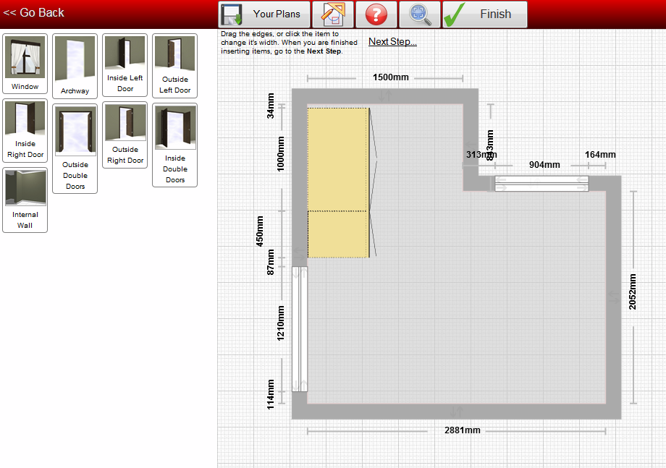The image size is (666, 468).
Task: Select the 1210mm window on the left wall
Action: click(x=300, y=329)
